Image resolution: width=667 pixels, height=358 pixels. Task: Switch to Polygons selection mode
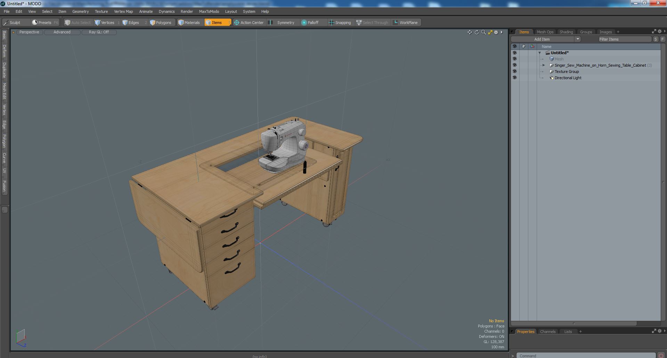point(162,23)
